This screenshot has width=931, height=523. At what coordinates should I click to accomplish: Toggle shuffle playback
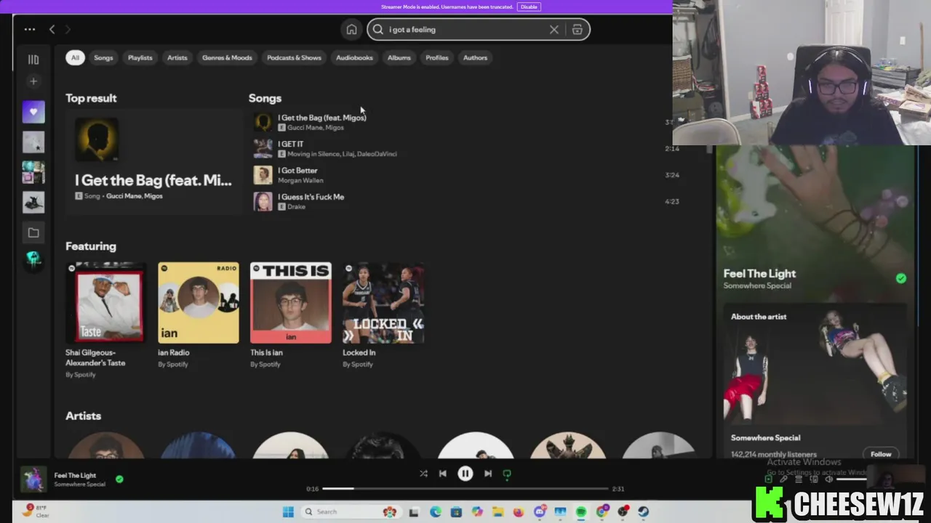pos(423,474)
